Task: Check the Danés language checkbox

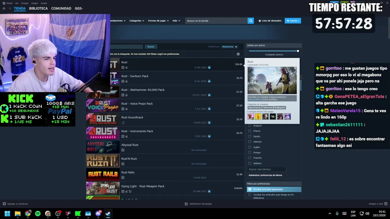Action: pyautogui.click(x=250, y=136)
